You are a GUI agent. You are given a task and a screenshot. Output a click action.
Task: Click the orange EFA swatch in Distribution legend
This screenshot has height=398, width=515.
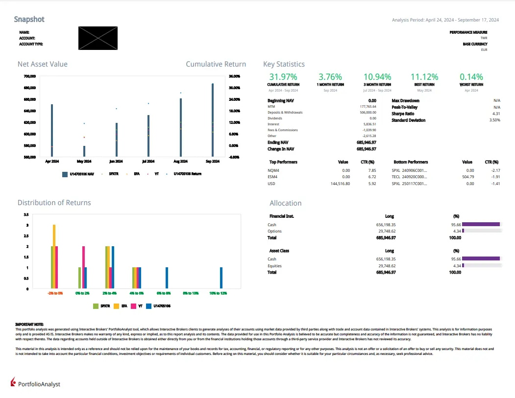click(117, 306)
